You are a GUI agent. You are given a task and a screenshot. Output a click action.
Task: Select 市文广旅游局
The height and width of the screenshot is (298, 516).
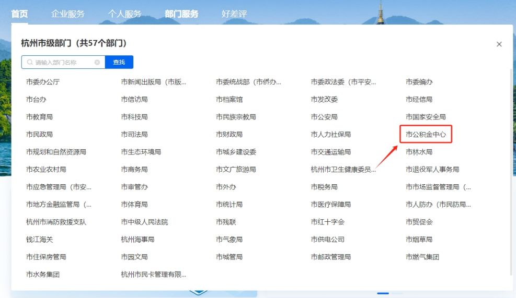coord(236,169)
